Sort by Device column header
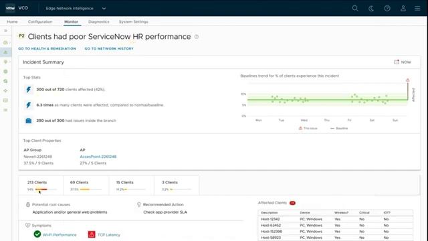 tap(305, 213)
